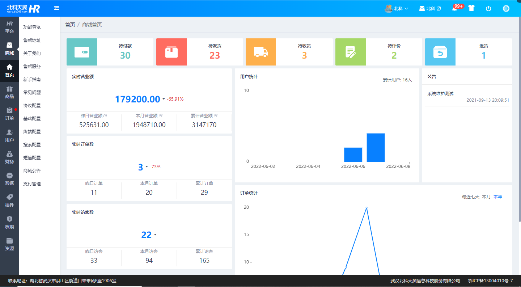Open 关于我们 submenu item
This screenshot has height=287, width=521.
[32, 54]
